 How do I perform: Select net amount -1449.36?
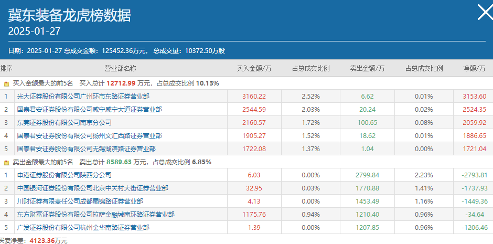pyautogui.click(x=475, y=201)
